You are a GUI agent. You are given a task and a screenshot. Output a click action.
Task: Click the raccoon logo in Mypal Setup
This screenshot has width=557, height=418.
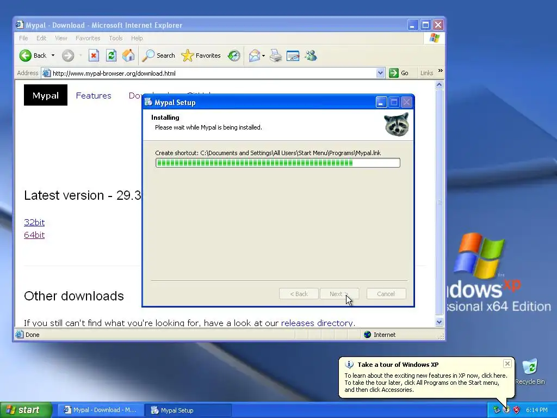[x=397, y=125]
